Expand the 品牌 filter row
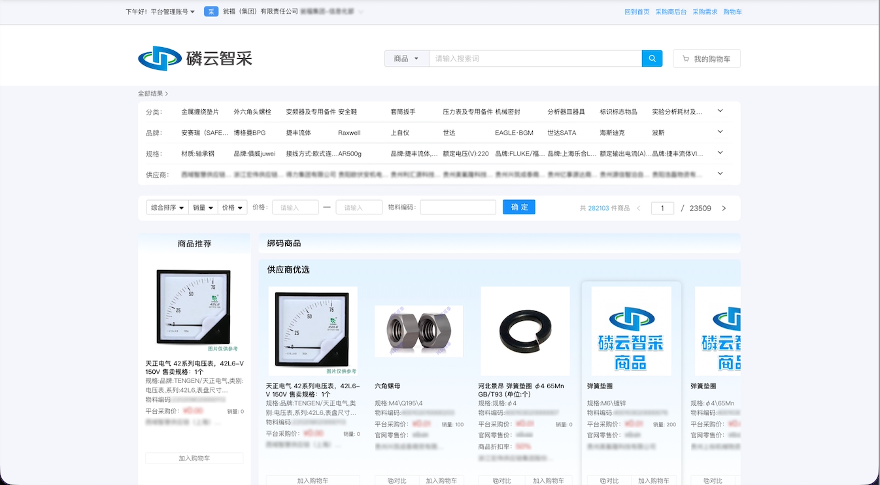 tap(720, 132)
